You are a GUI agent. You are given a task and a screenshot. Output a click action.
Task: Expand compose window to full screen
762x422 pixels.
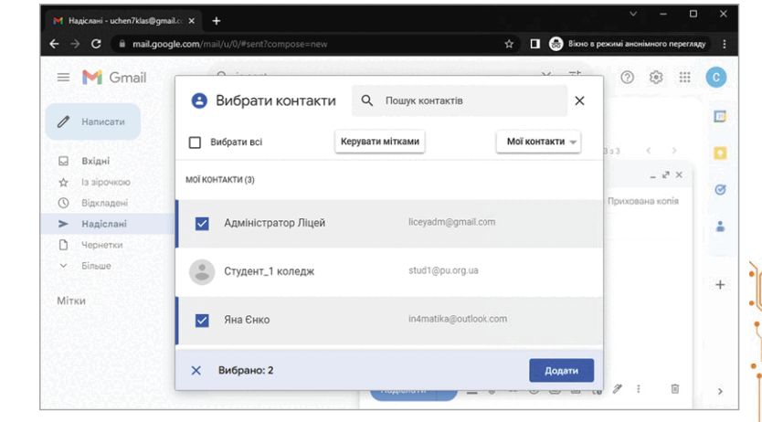click(665, 174)
